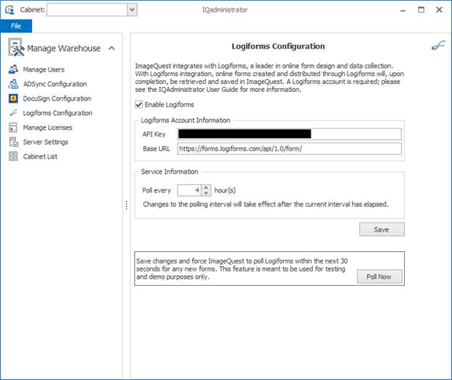Go to DocuSign Configuration

coord(57,98)
